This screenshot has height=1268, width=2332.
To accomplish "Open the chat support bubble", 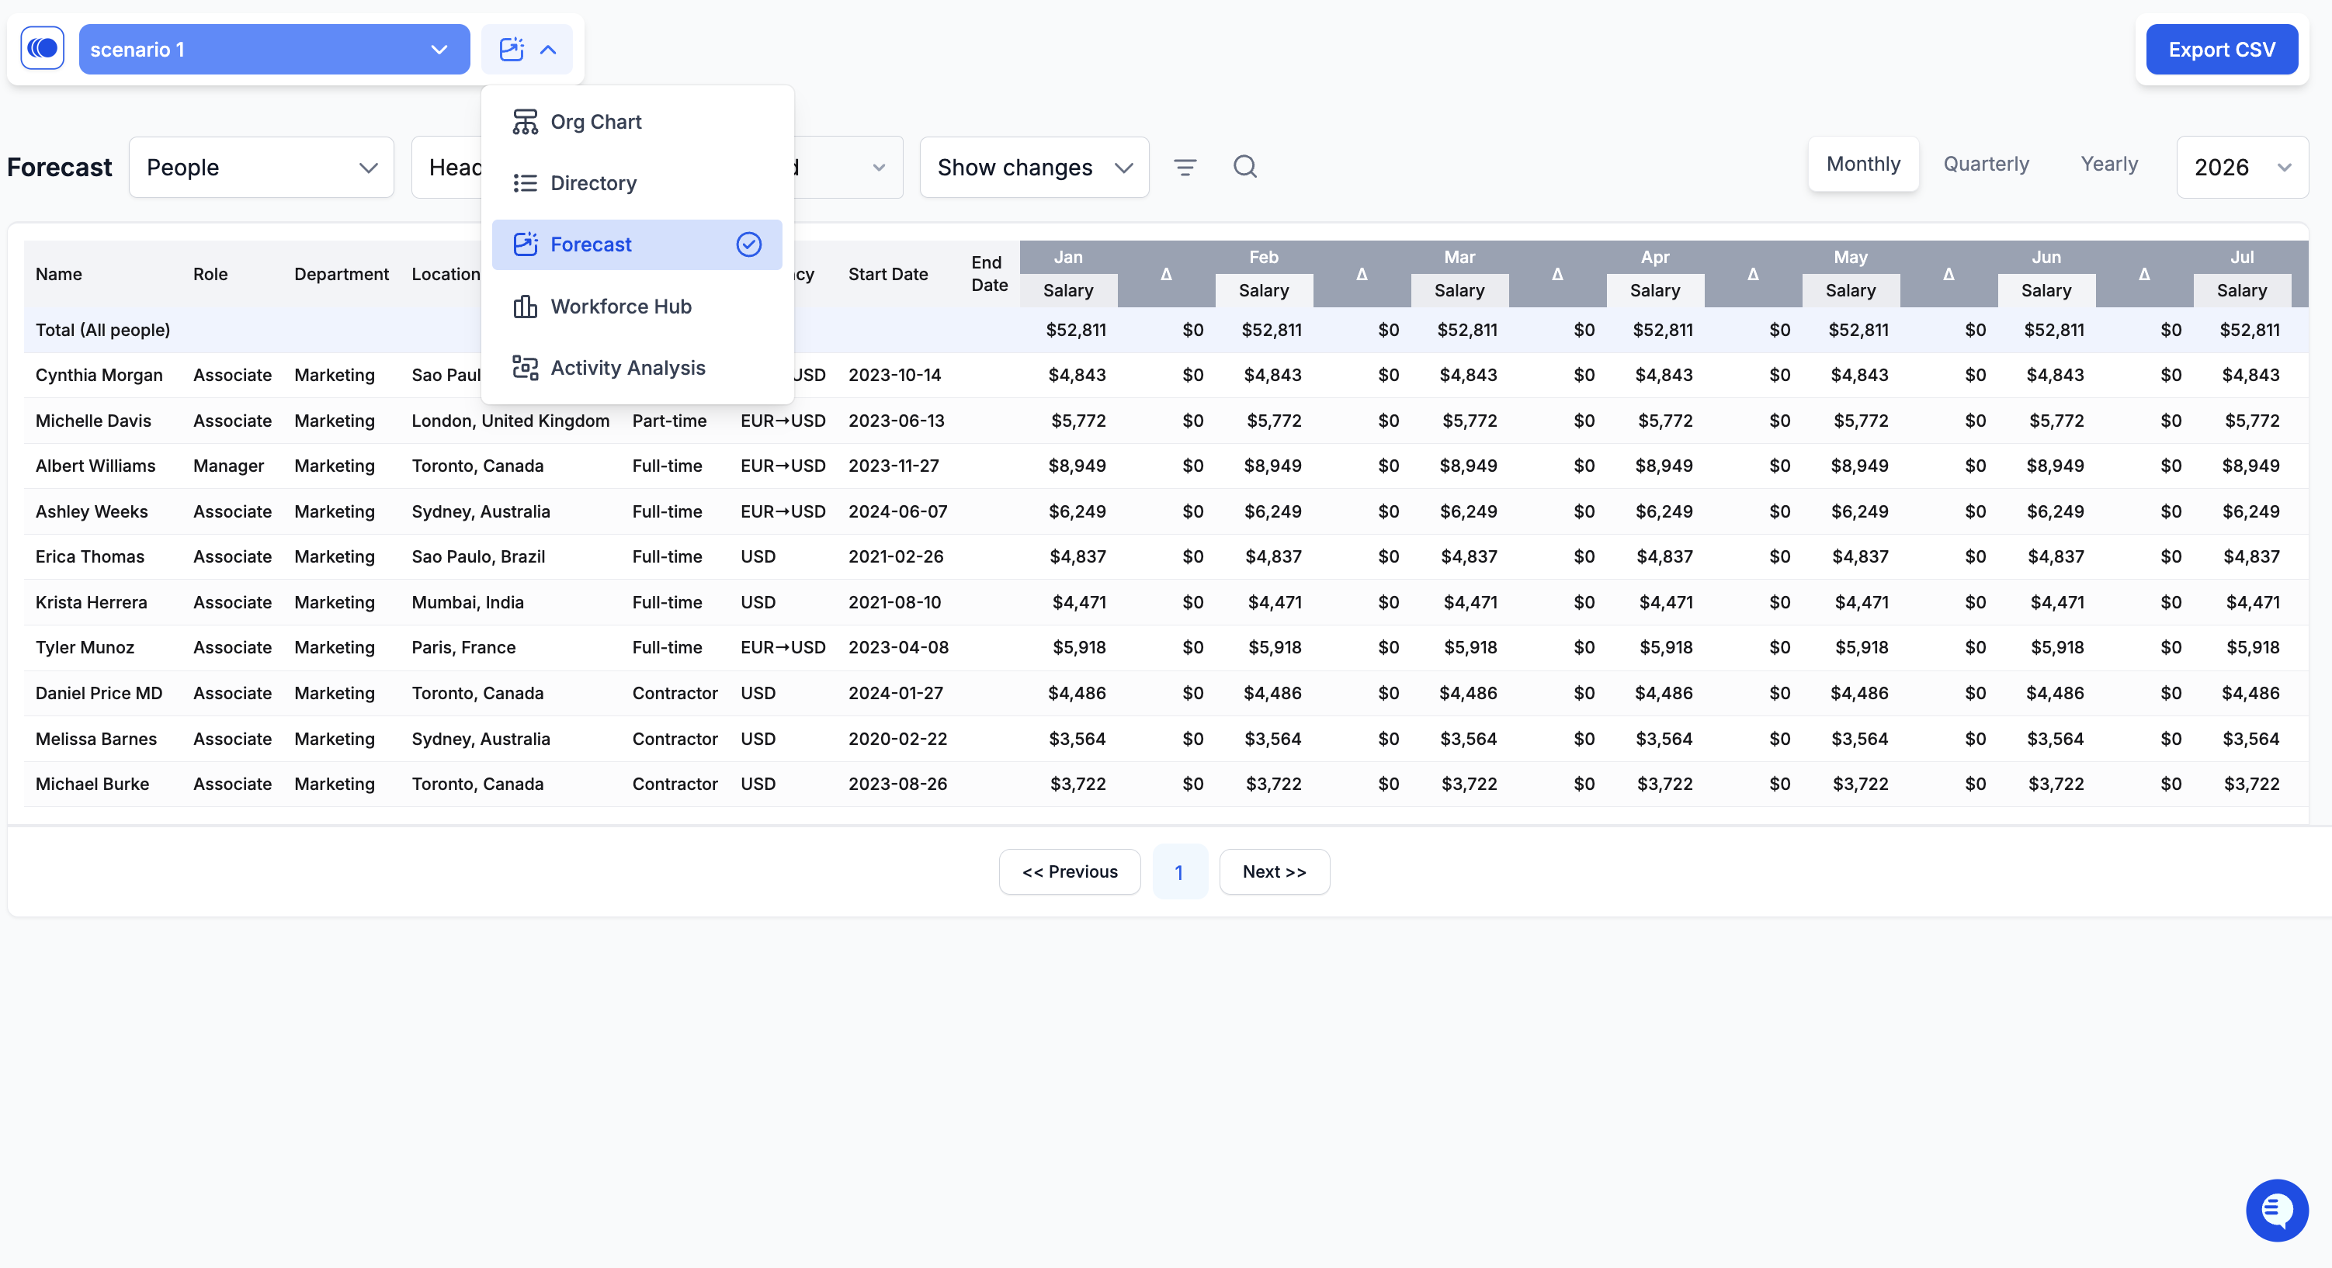I will click(2276, 1210).
